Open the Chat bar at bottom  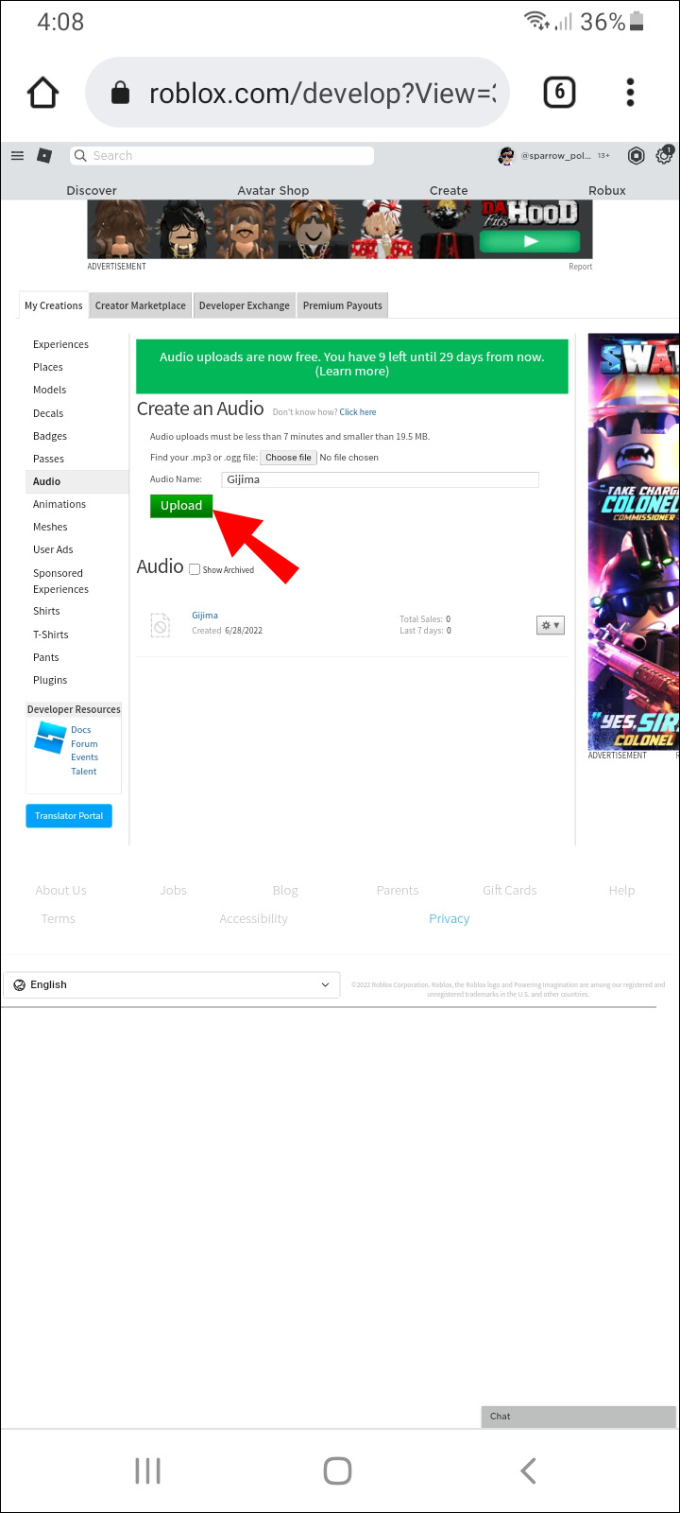coord(578,1416)
